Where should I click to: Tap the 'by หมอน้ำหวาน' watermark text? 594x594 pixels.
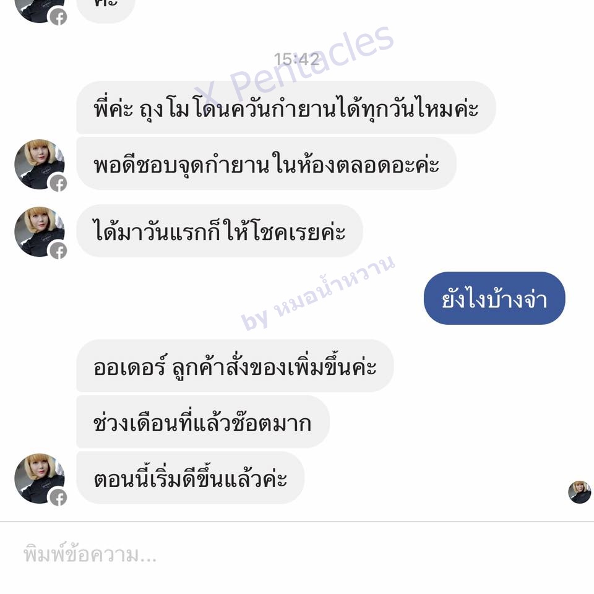(318, 293)
